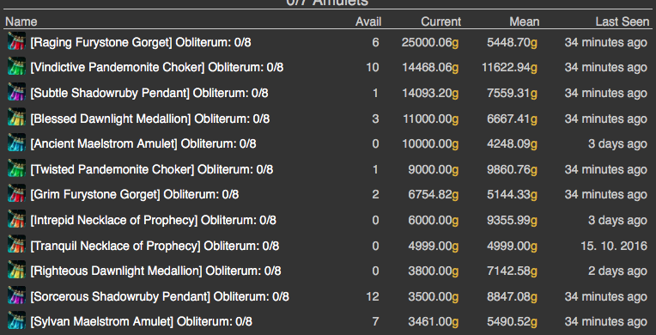Image resolution: width=656 pixels, height=335 pixels.
Task: Click the Sylvan Maelstrom Amulet icon
Action: (x=16, y=321)
